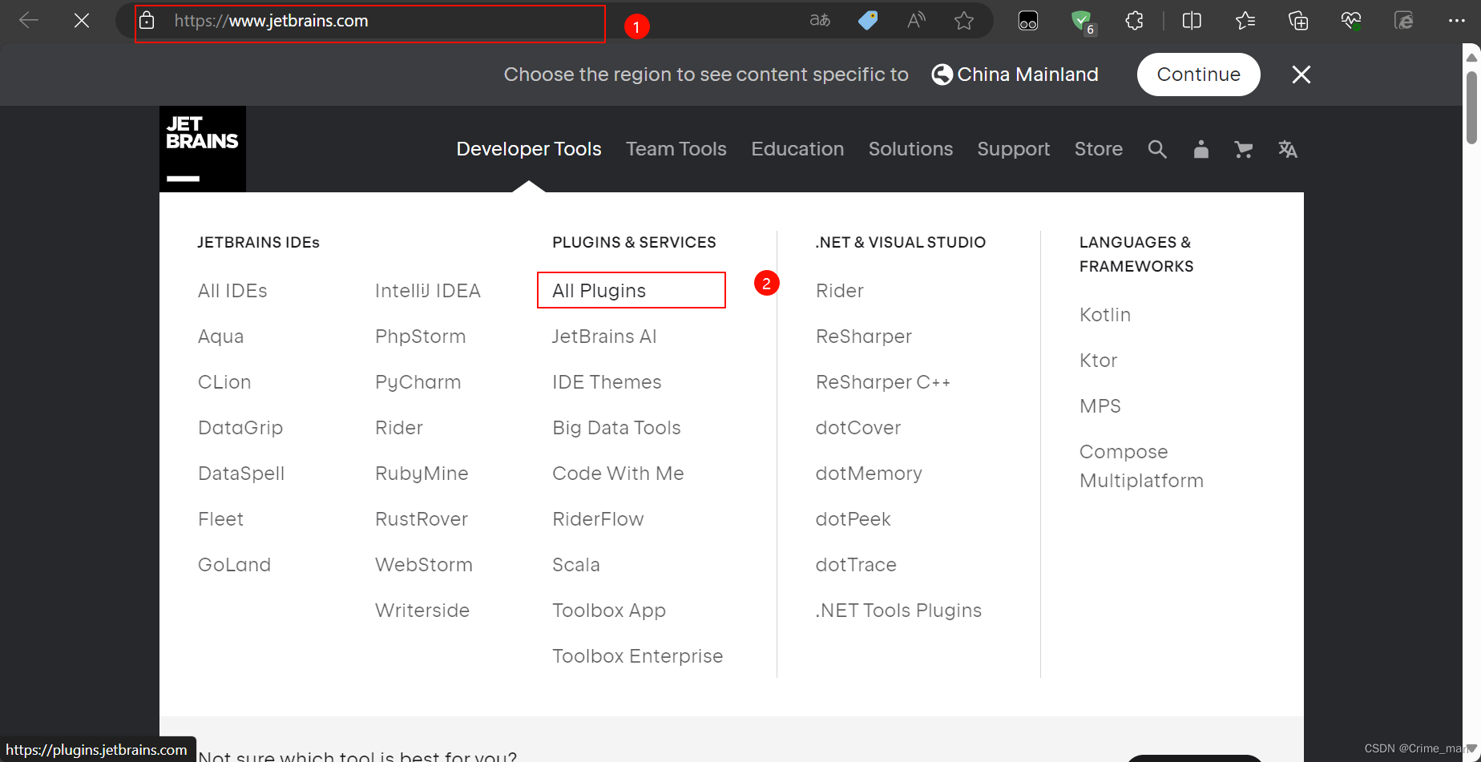Close the region selection banner
Screen dimensions: 1481x762
(1301, 75)
